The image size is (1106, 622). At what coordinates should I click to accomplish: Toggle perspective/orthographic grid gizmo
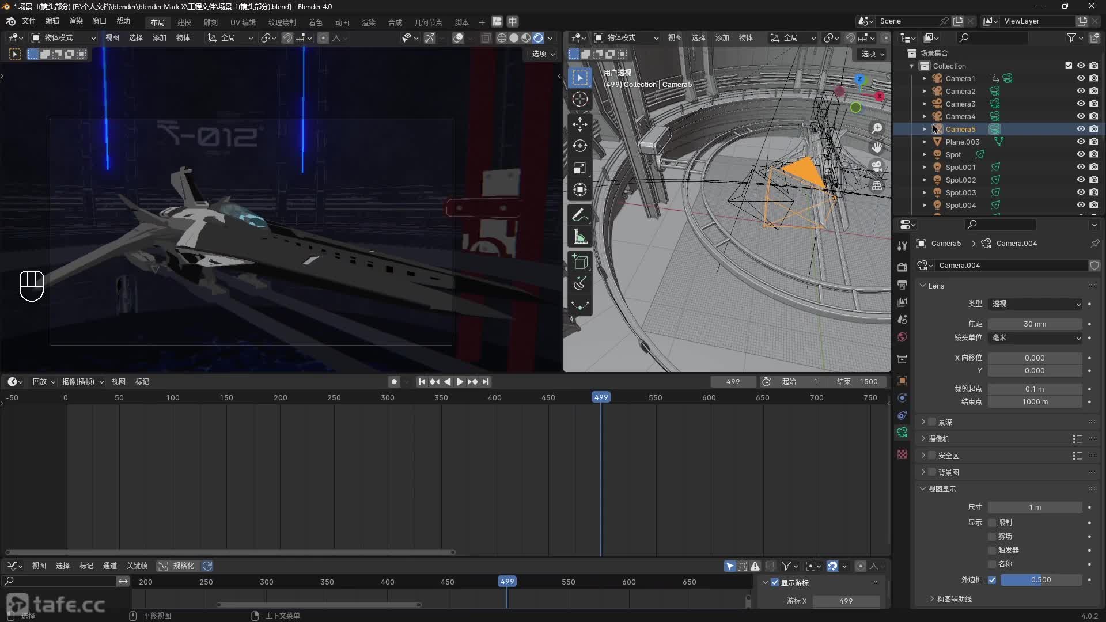pyautogui.click(x=877, y=185)
